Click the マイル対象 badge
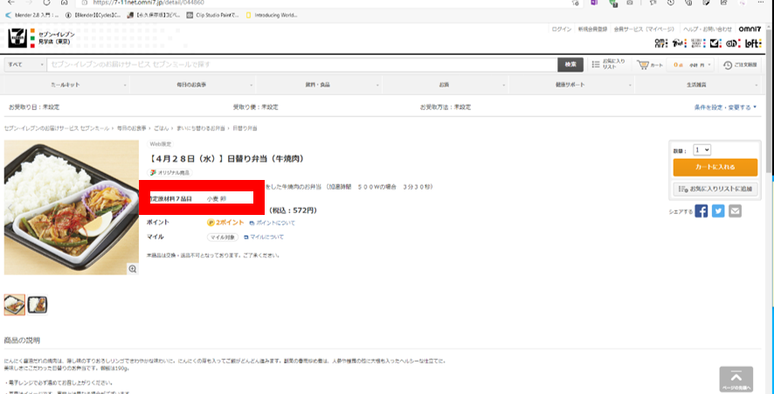 coord(223,238)
